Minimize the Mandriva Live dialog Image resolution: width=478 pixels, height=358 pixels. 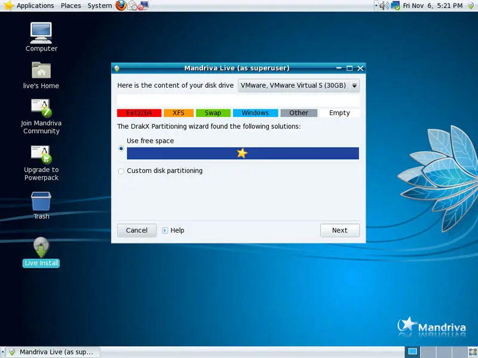click(x=339, y=68)
